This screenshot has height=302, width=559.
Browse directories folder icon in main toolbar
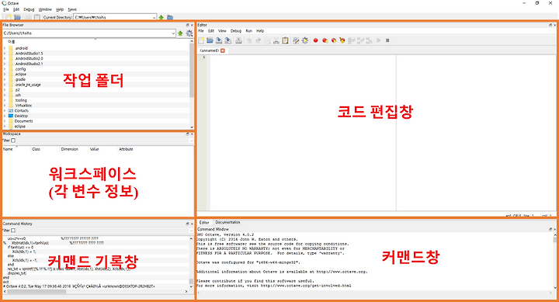(x=170, y=17)
